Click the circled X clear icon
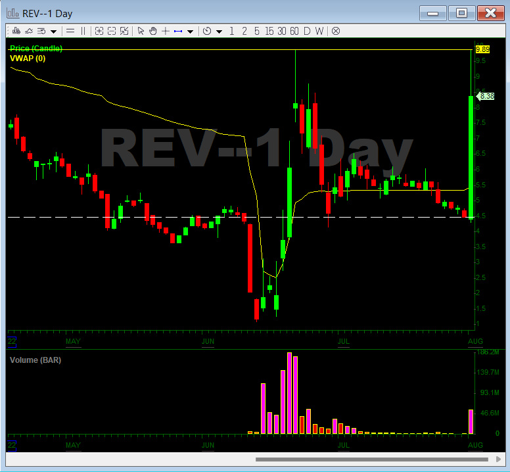The image size is (510, 472). click(336, 32)
